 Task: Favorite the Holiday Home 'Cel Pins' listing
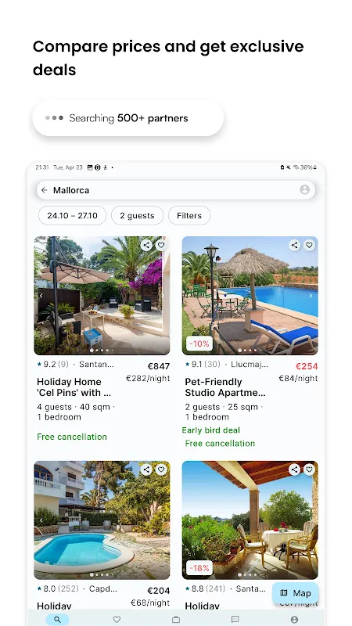(x=161, y=245)
